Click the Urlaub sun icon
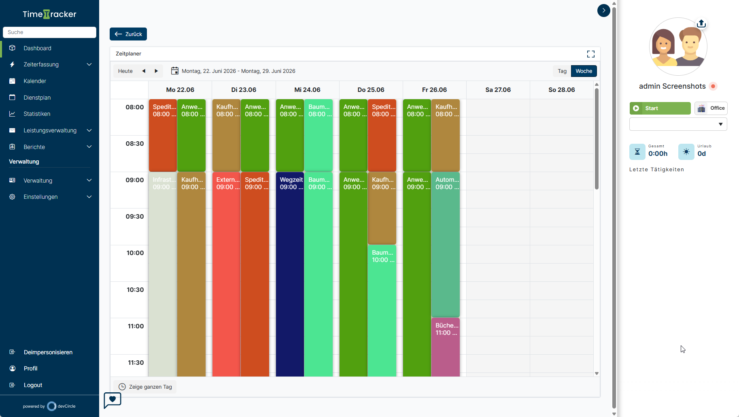The width and height of the screenshot is (739, 417). click(x=686, y=152)
